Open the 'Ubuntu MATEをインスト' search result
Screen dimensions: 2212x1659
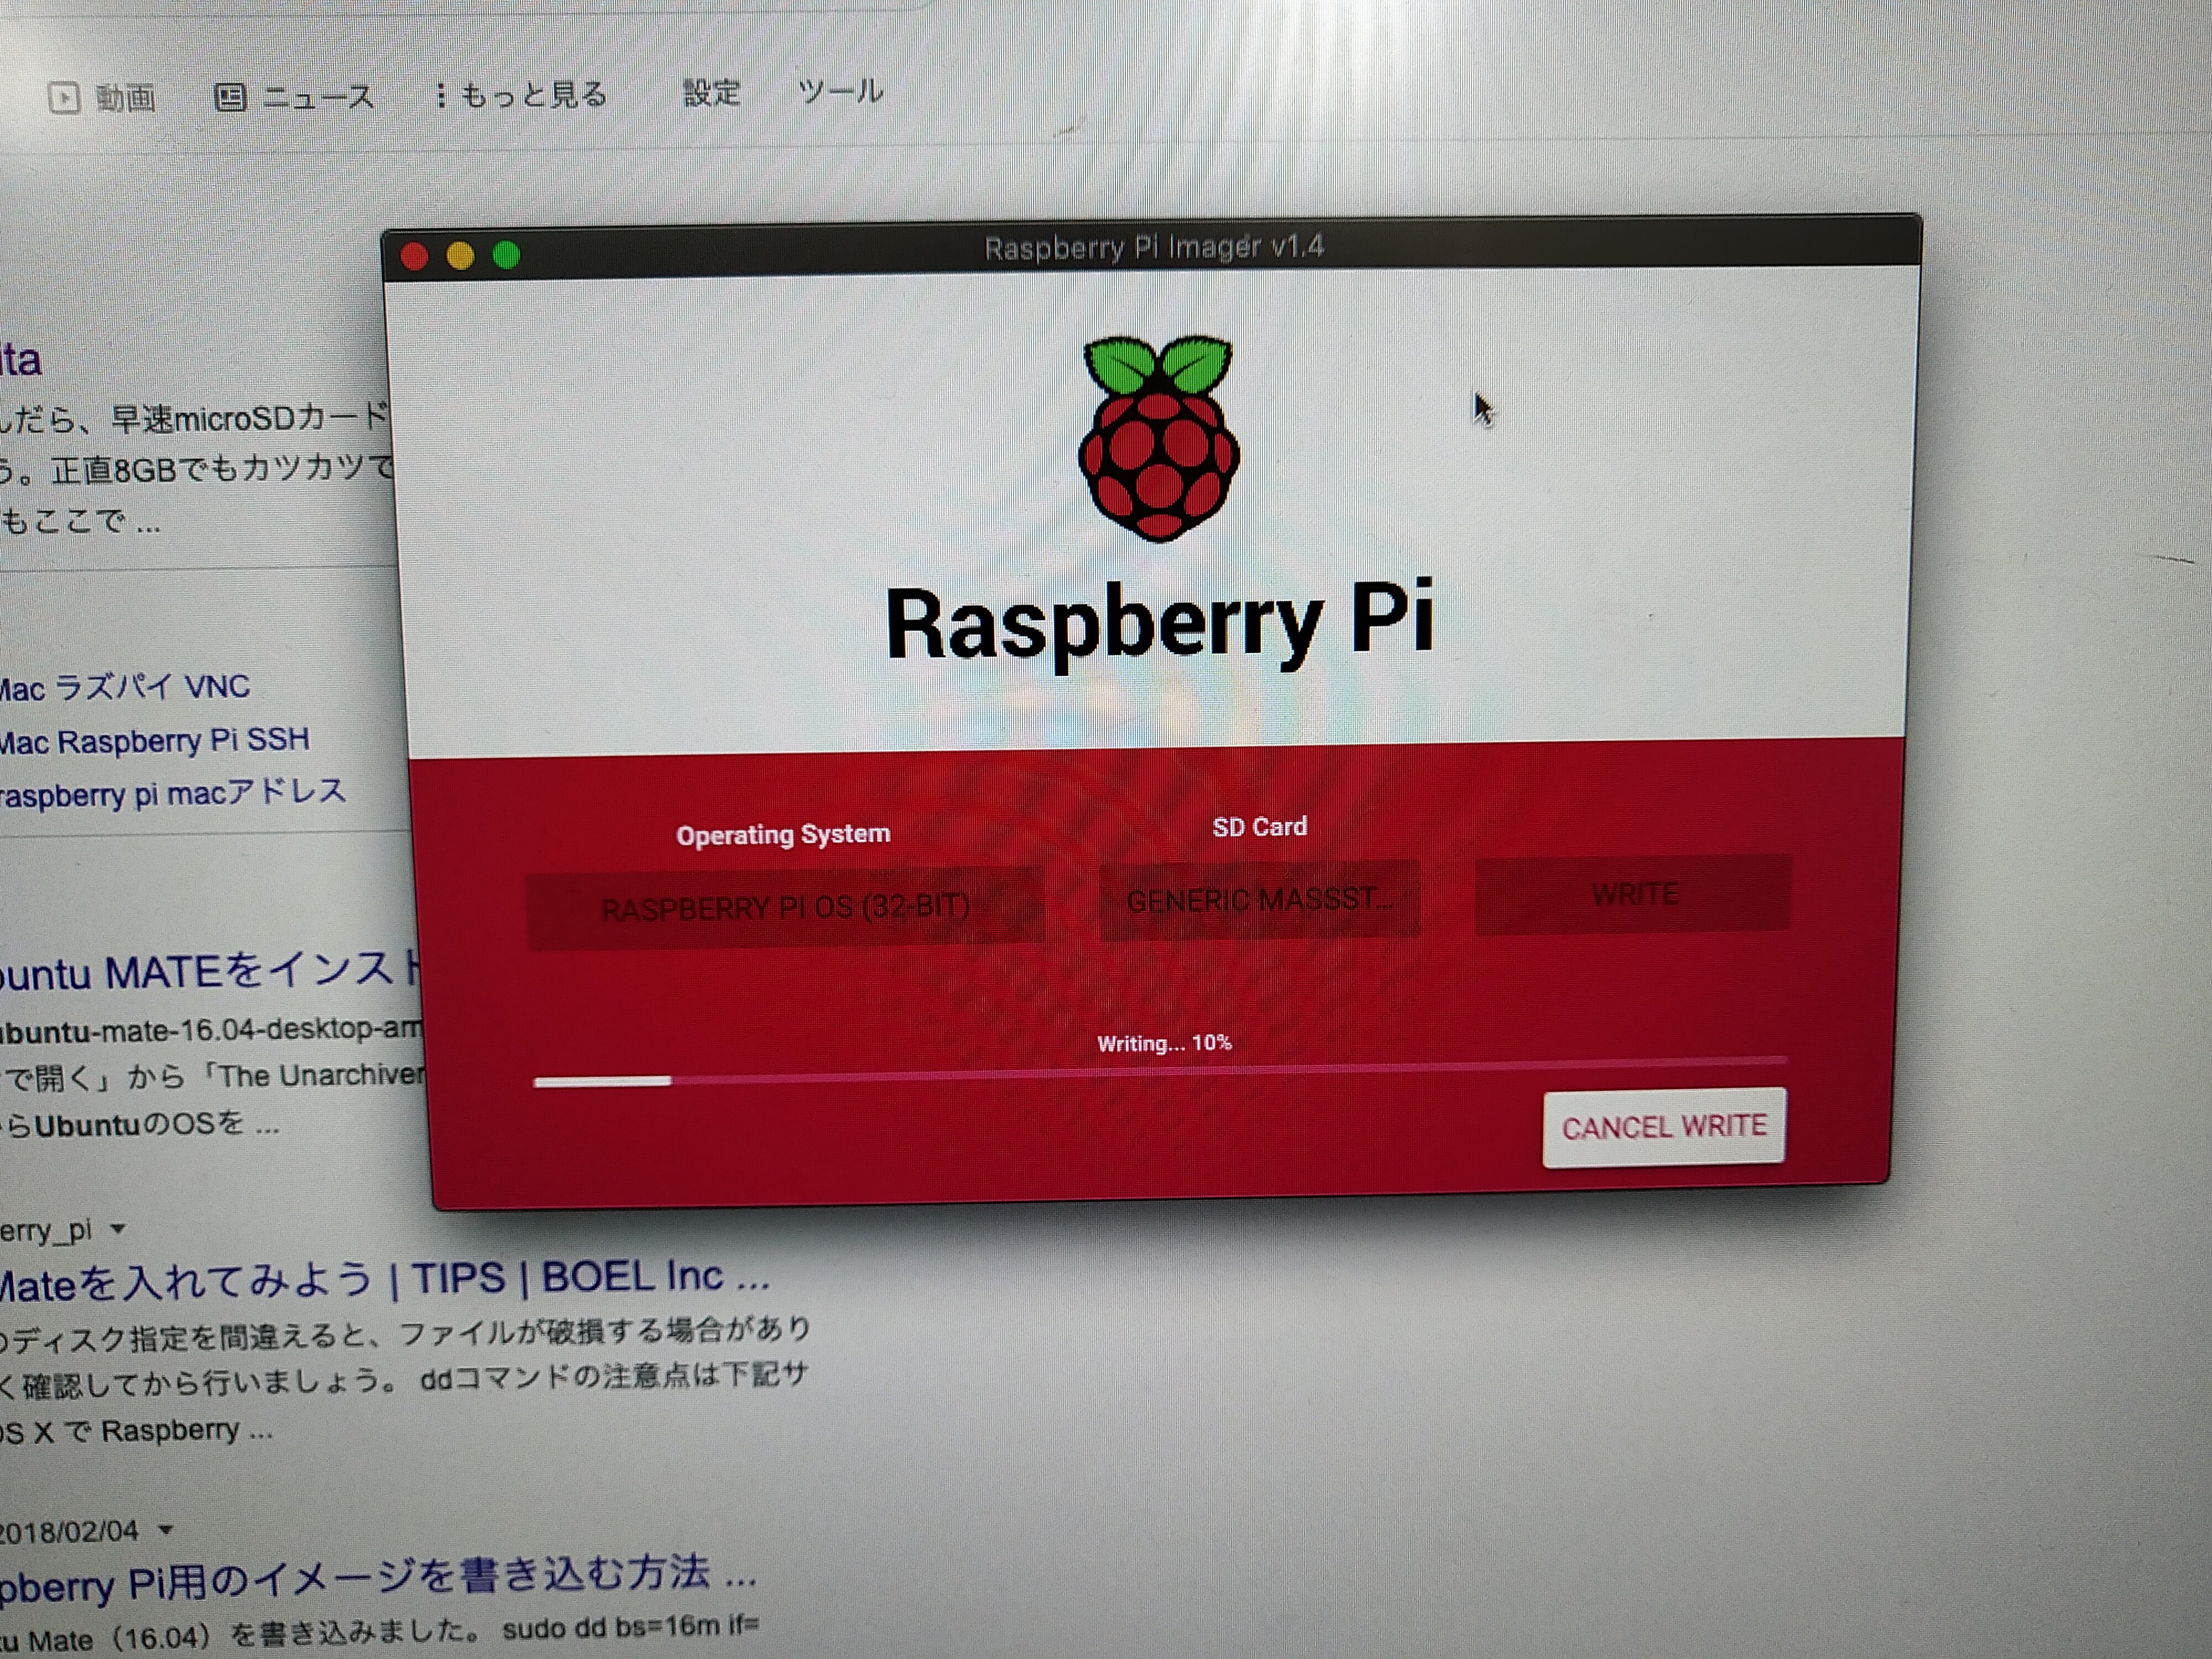point(210,972)
